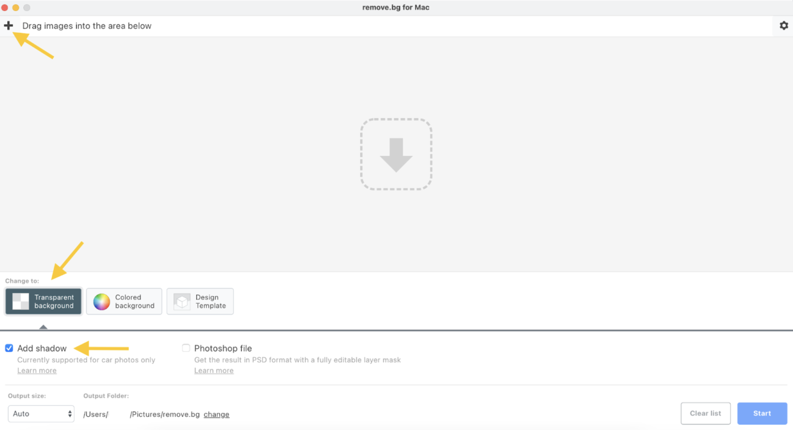Select the Colored background option

click(x=124, y=301)
